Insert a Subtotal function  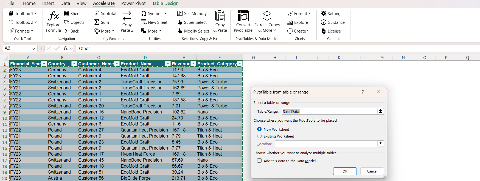pyautogui.click(x=105, y=13)
